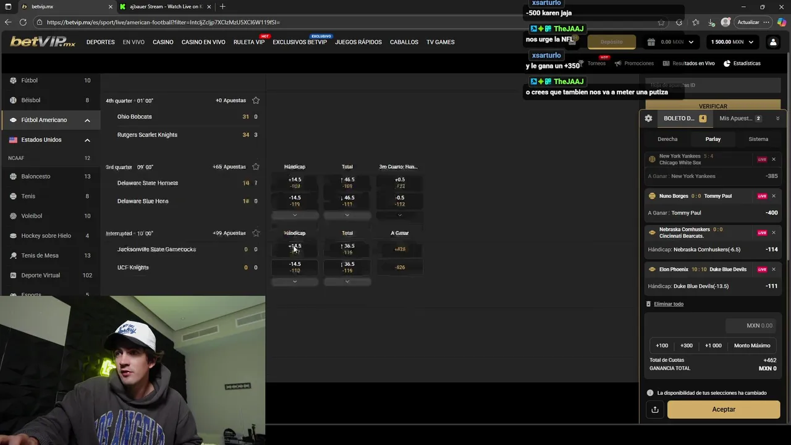Click the Tenis sport icon

click(13, 196)
